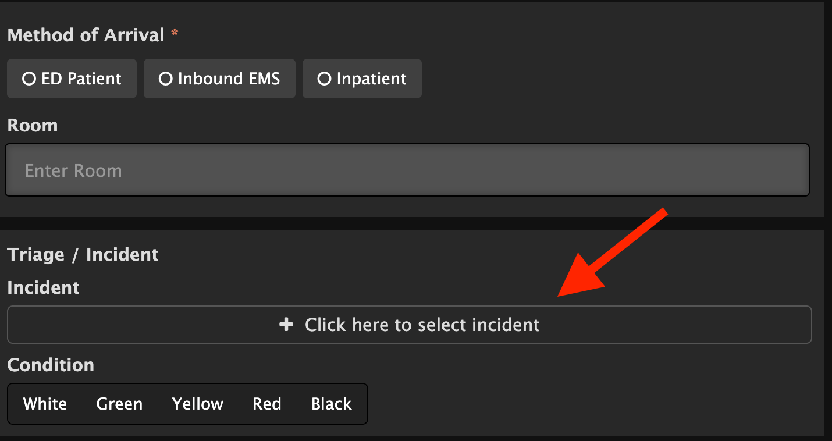
Task: Select Black in the Condition selector
Action: (x=332, y=404)
